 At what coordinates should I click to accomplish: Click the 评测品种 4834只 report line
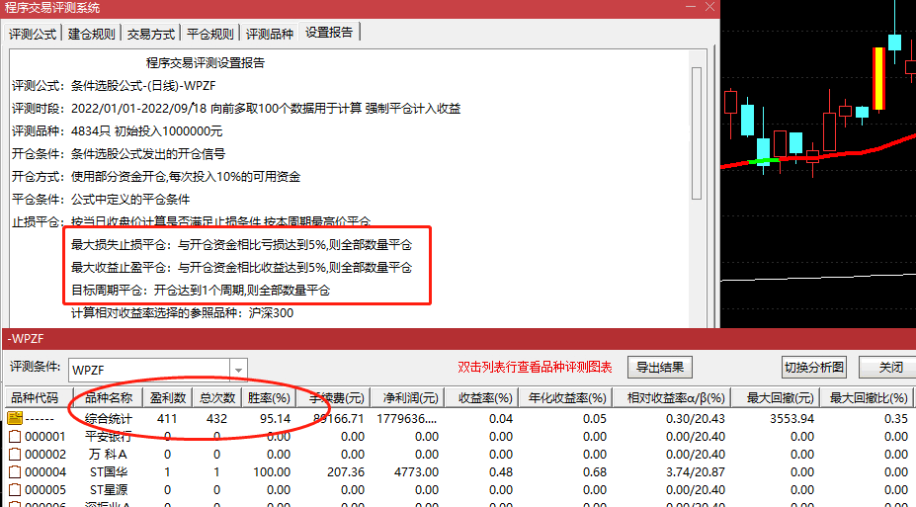(x=117, y=130)
